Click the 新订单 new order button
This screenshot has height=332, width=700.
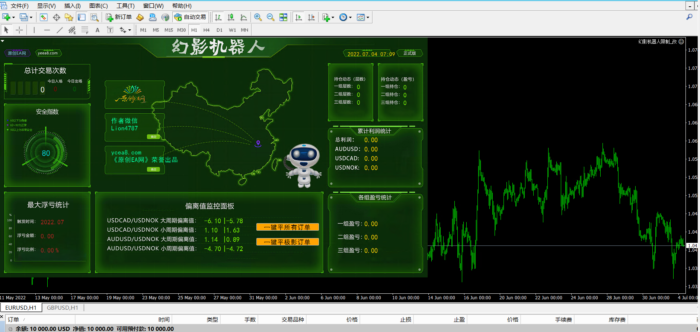coord(119,17)
